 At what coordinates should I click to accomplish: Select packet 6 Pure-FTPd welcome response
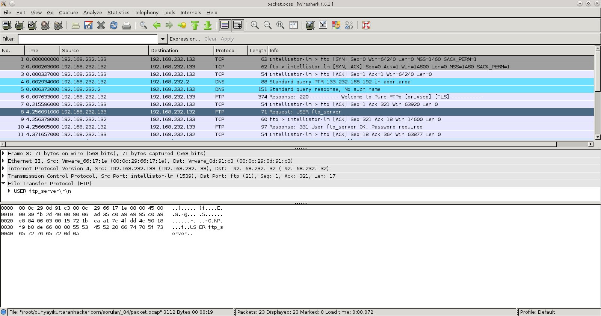tap(297, 97)
